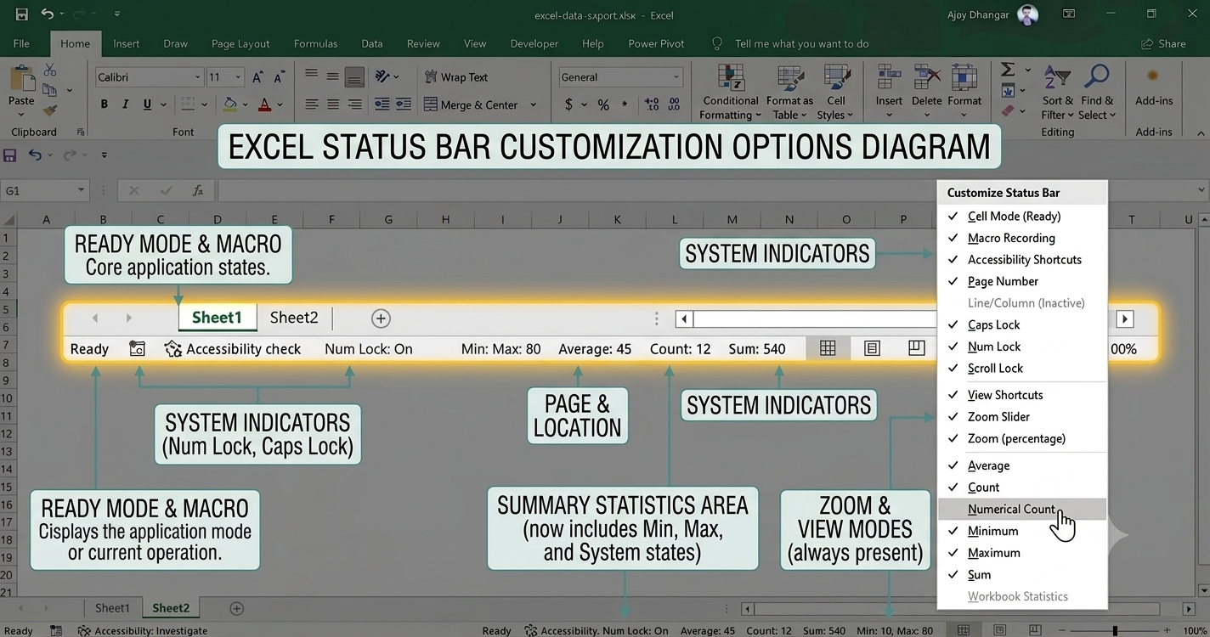Open Cell Styles gallery
Viewport: 1210px width, 637px height.
pos(836,92)
